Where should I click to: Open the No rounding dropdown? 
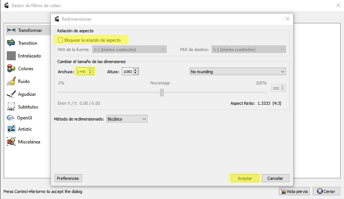click(237, 71)
